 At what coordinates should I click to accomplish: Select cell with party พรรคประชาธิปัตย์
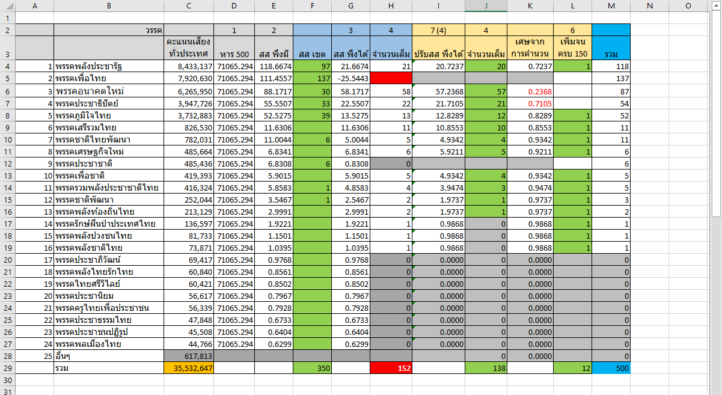click(x=109, y=102)
